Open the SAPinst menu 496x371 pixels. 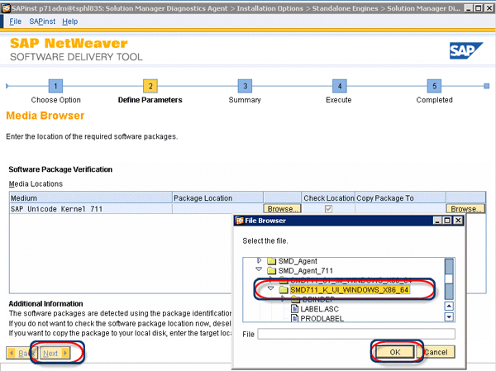pyautogui.click(x=42, y=21)
